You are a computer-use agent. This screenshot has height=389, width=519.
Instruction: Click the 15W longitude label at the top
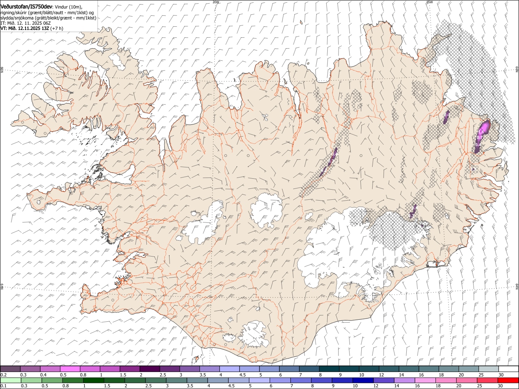click(x=430, y=2)
